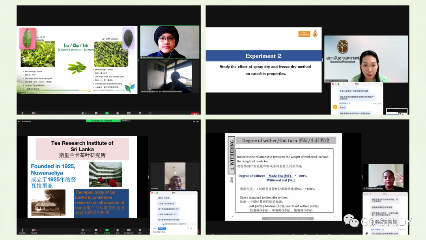
Task: Expand video options caret in Tea/Cha/Teh meeting
Action: [x=38, y=113]
